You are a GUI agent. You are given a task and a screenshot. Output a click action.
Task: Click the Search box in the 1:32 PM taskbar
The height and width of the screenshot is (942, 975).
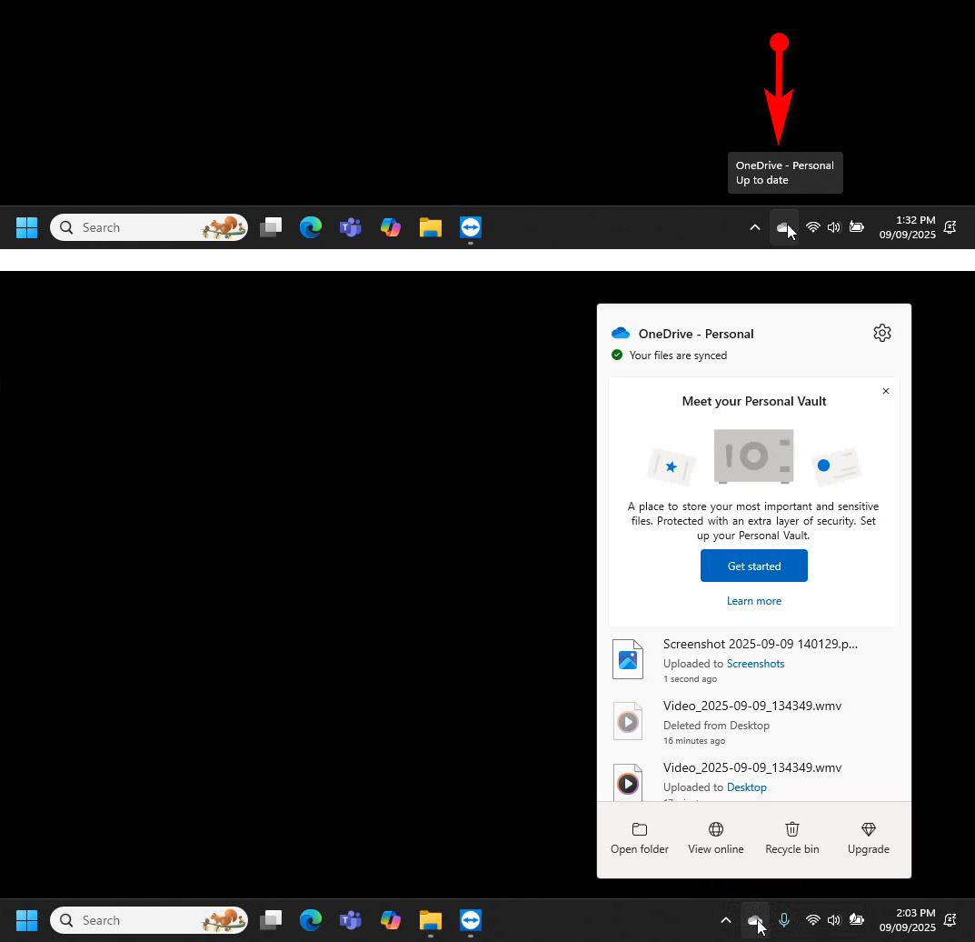(x=149, y=227)
